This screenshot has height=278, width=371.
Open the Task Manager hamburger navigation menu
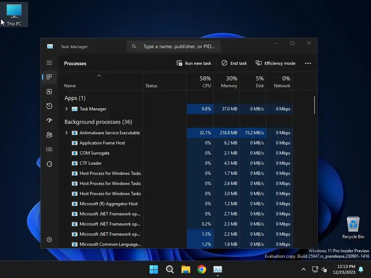tap(49, 63)
